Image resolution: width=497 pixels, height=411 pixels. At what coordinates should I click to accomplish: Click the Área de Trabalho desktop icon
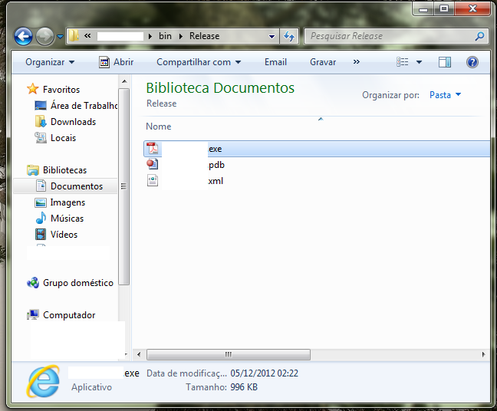click(41, 106)
